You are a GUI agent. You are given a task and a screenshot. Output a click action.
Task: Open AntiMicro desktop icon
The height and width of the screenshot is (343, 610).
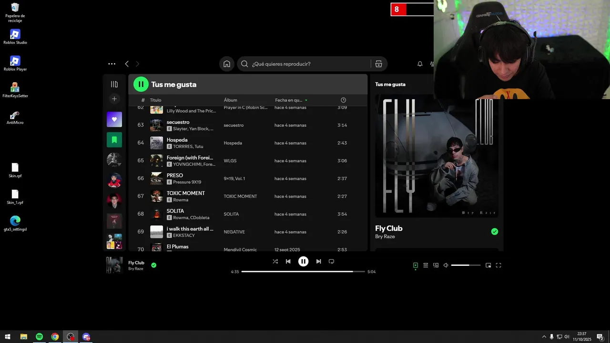coord(15,117)
